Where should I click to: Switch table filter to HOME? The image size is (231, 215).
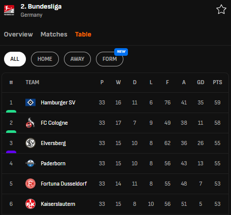pos(45,59)
